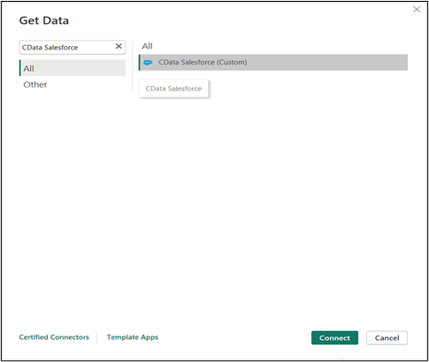Open the Template Apps link

133,337
